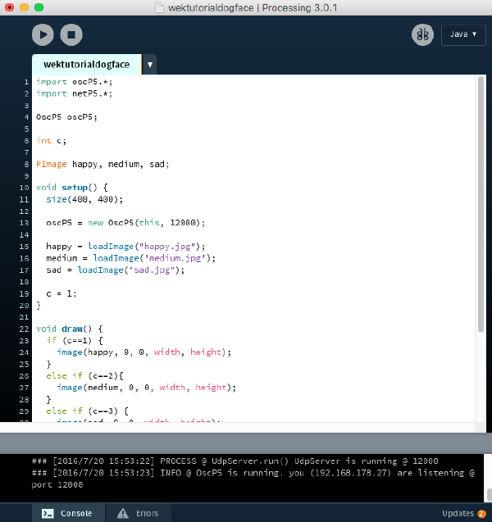Open the Java mode dropdown

click(x=463, y=34)
